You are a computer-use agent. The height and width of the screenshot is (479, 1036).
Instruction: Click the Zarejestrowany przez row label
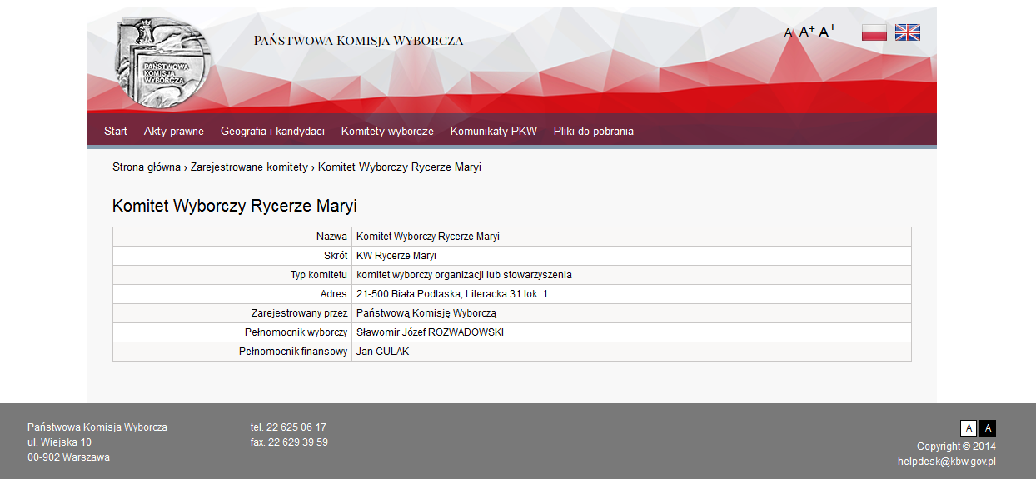click(x=299, y=313)
